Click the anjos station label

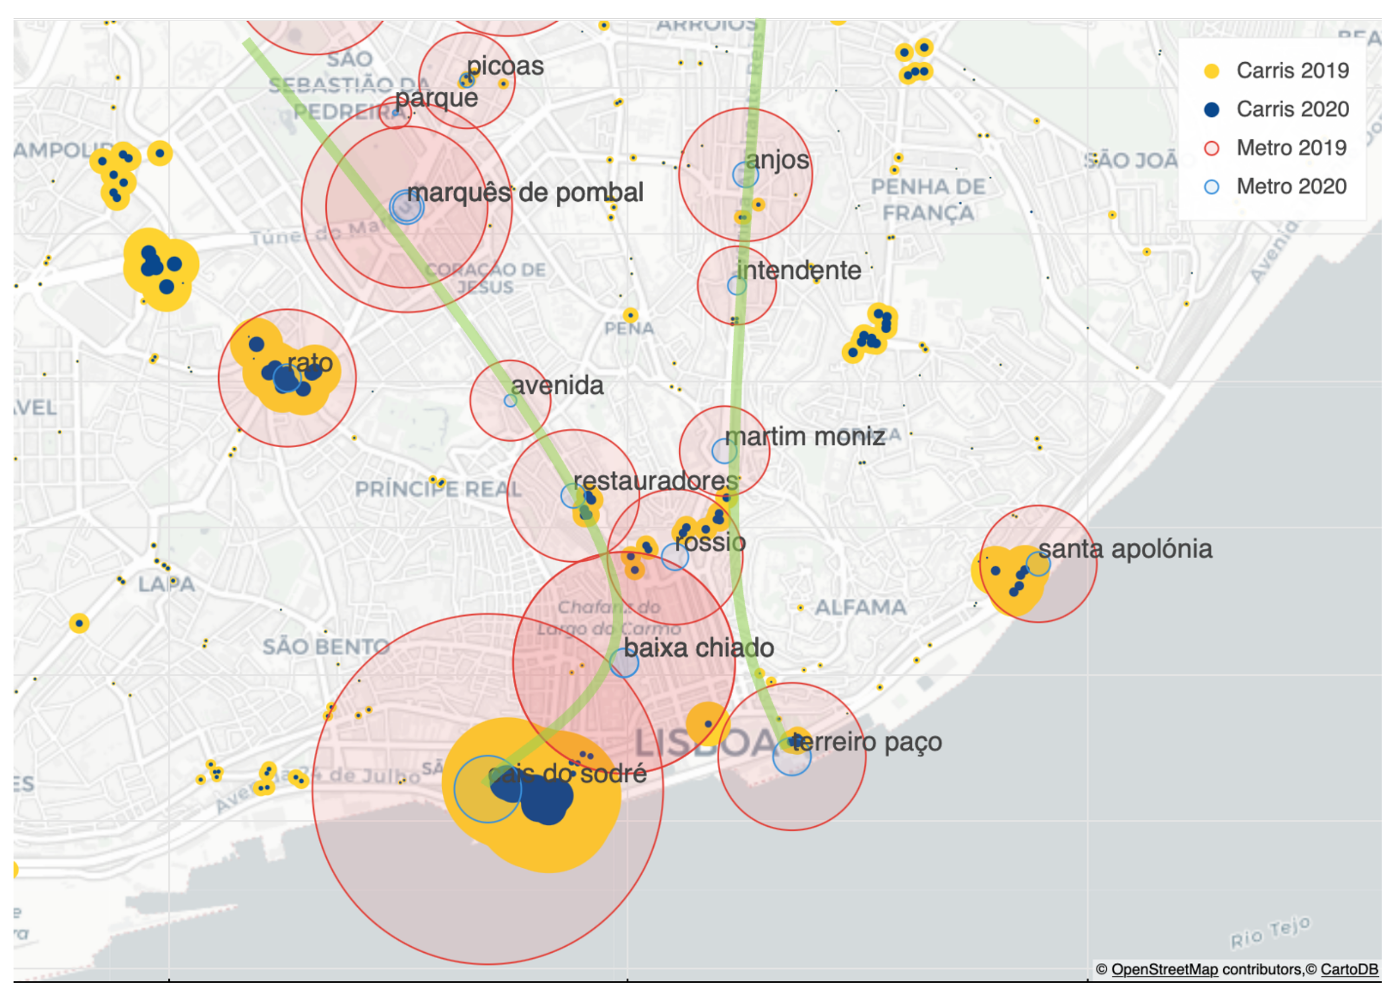(778, 161)
